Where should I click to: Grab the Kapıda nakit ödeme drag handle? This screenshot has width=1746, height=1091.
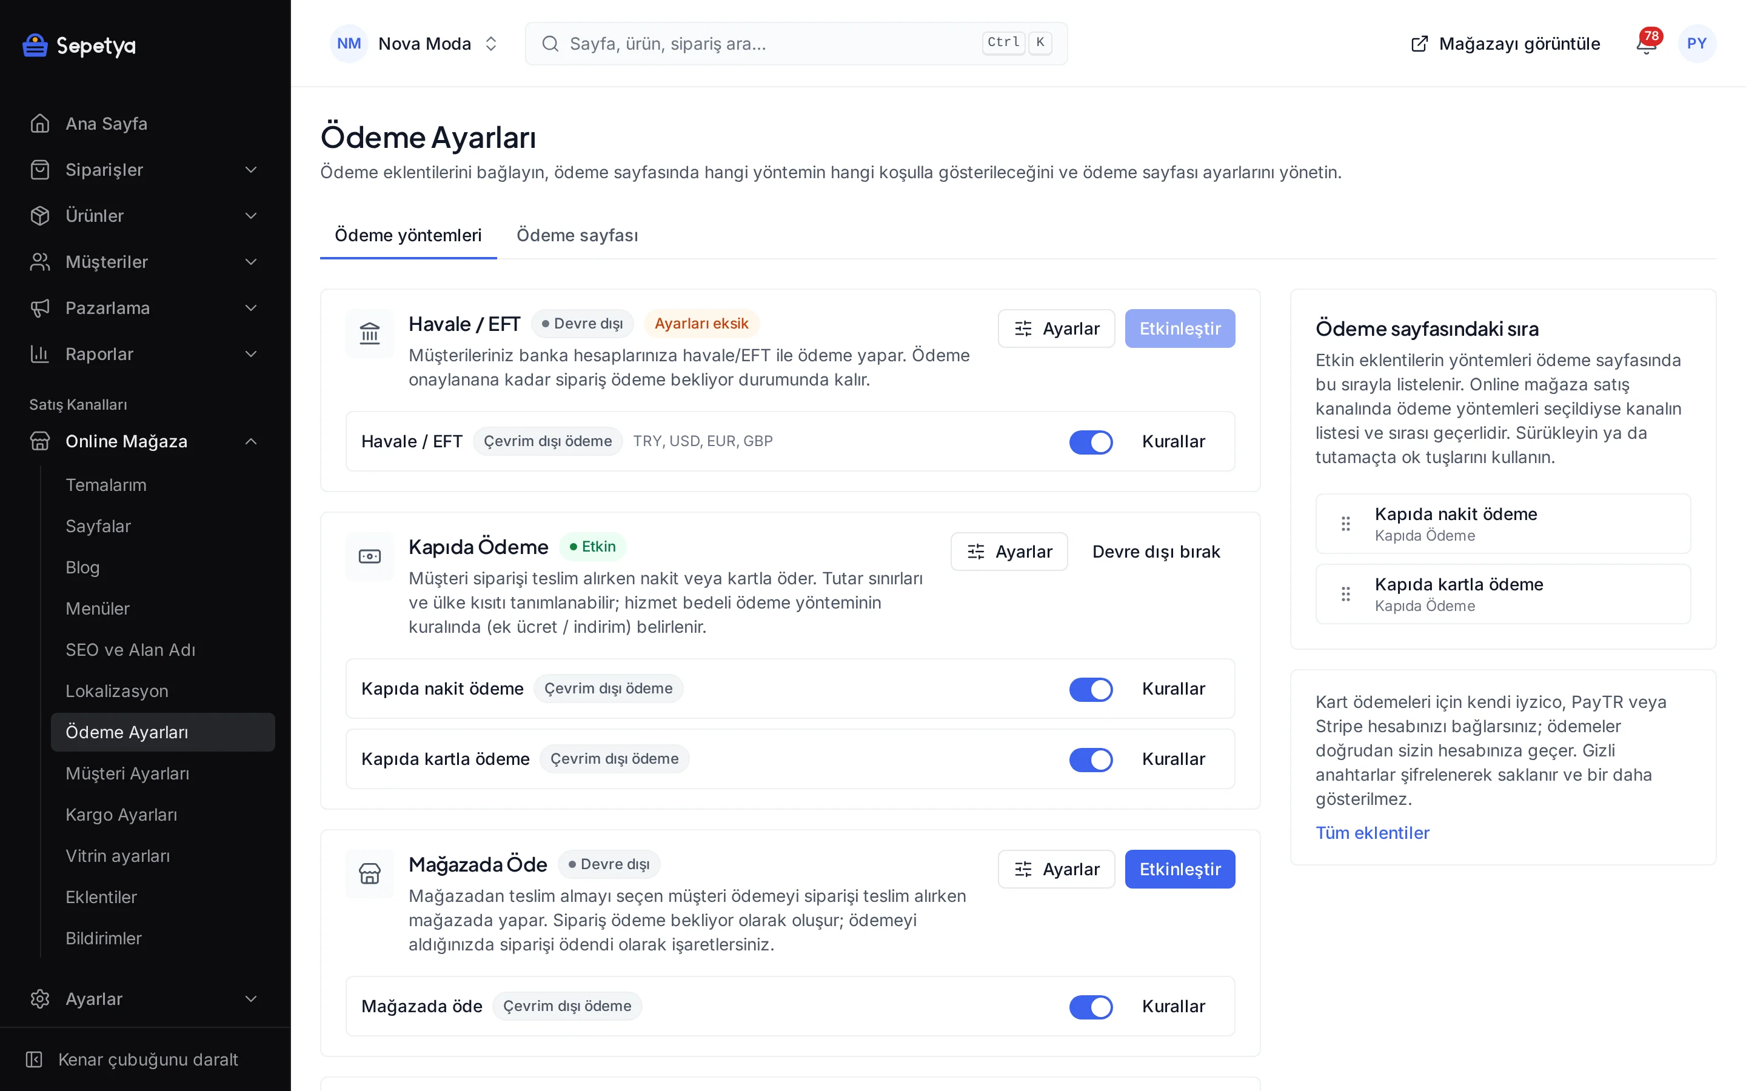(x=1346, y=524)
